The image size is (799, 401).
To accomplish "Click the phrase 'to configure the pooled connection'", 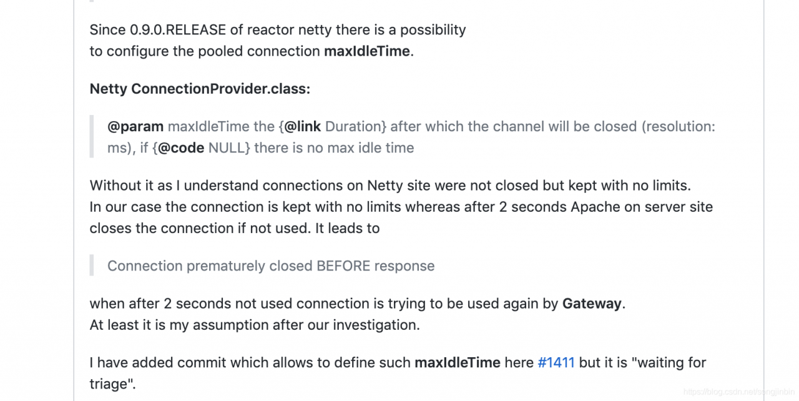I will [x=205, y=51].
